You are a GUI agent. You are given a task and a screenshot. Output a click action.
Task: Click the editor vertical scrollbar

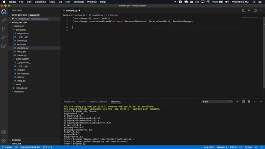click(x=264, y=53)
